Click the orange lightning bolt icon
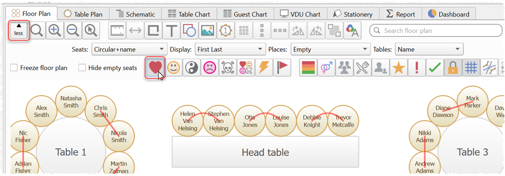This screenshot has height=176, width=505. pyautogui.click(x=264, y=68)
